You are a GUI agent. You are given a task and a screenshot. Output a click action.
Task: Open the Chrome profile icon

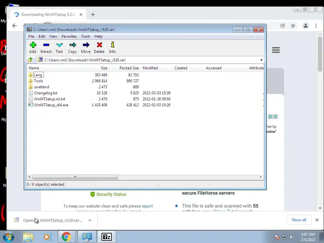(x=306, y=26)
